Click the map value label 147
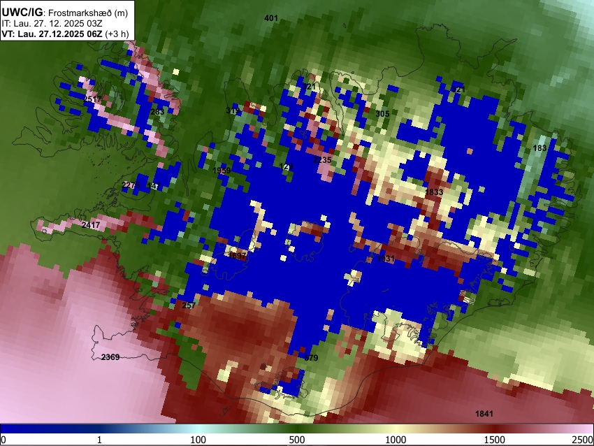Screen dimensions: 594x446 tap(154, 186)
